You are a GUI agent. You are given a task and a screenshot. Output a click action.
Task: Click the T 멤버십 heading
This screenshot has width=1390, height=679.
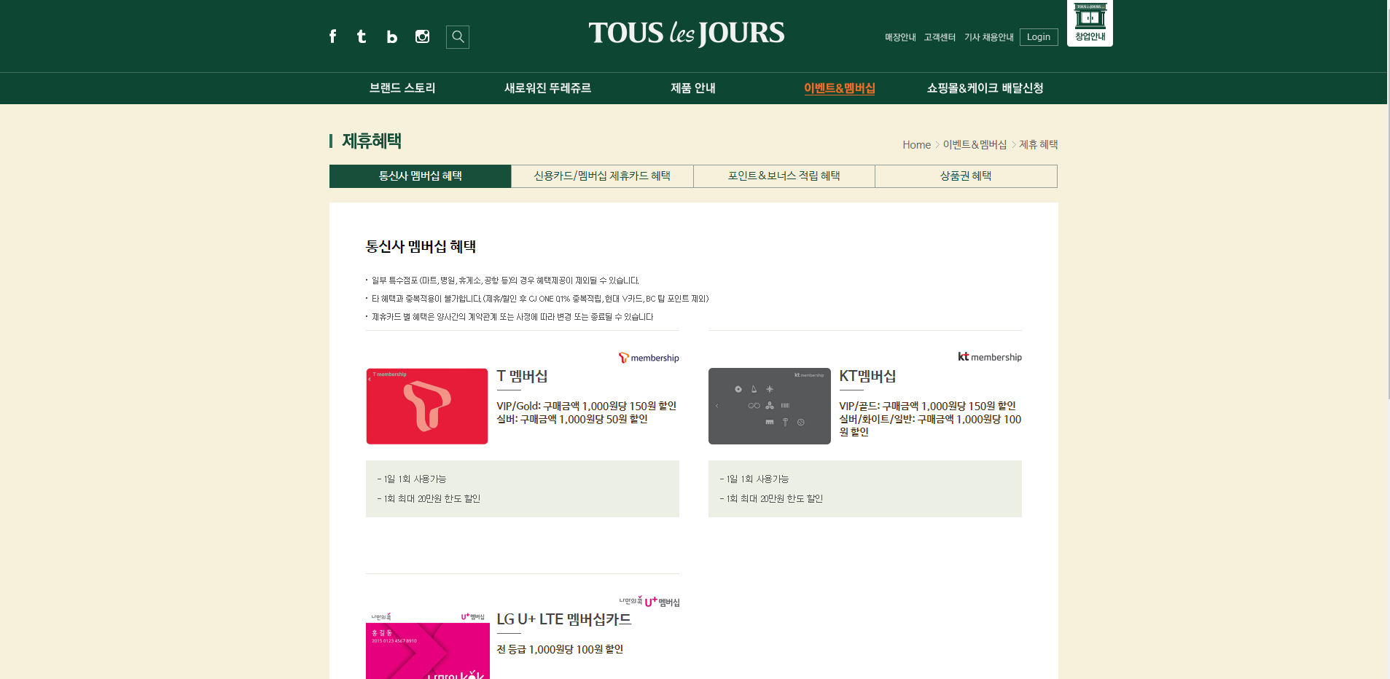[x=522, y=377]
